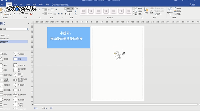
Task: Click the rotation handle of selected shape
Action: click(x=124, y=54)
